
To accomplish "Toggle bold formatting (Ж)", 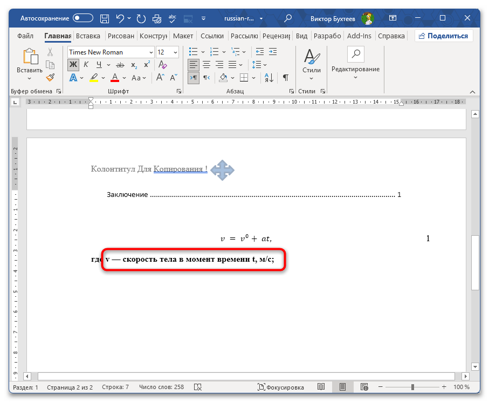I will 73,65.
